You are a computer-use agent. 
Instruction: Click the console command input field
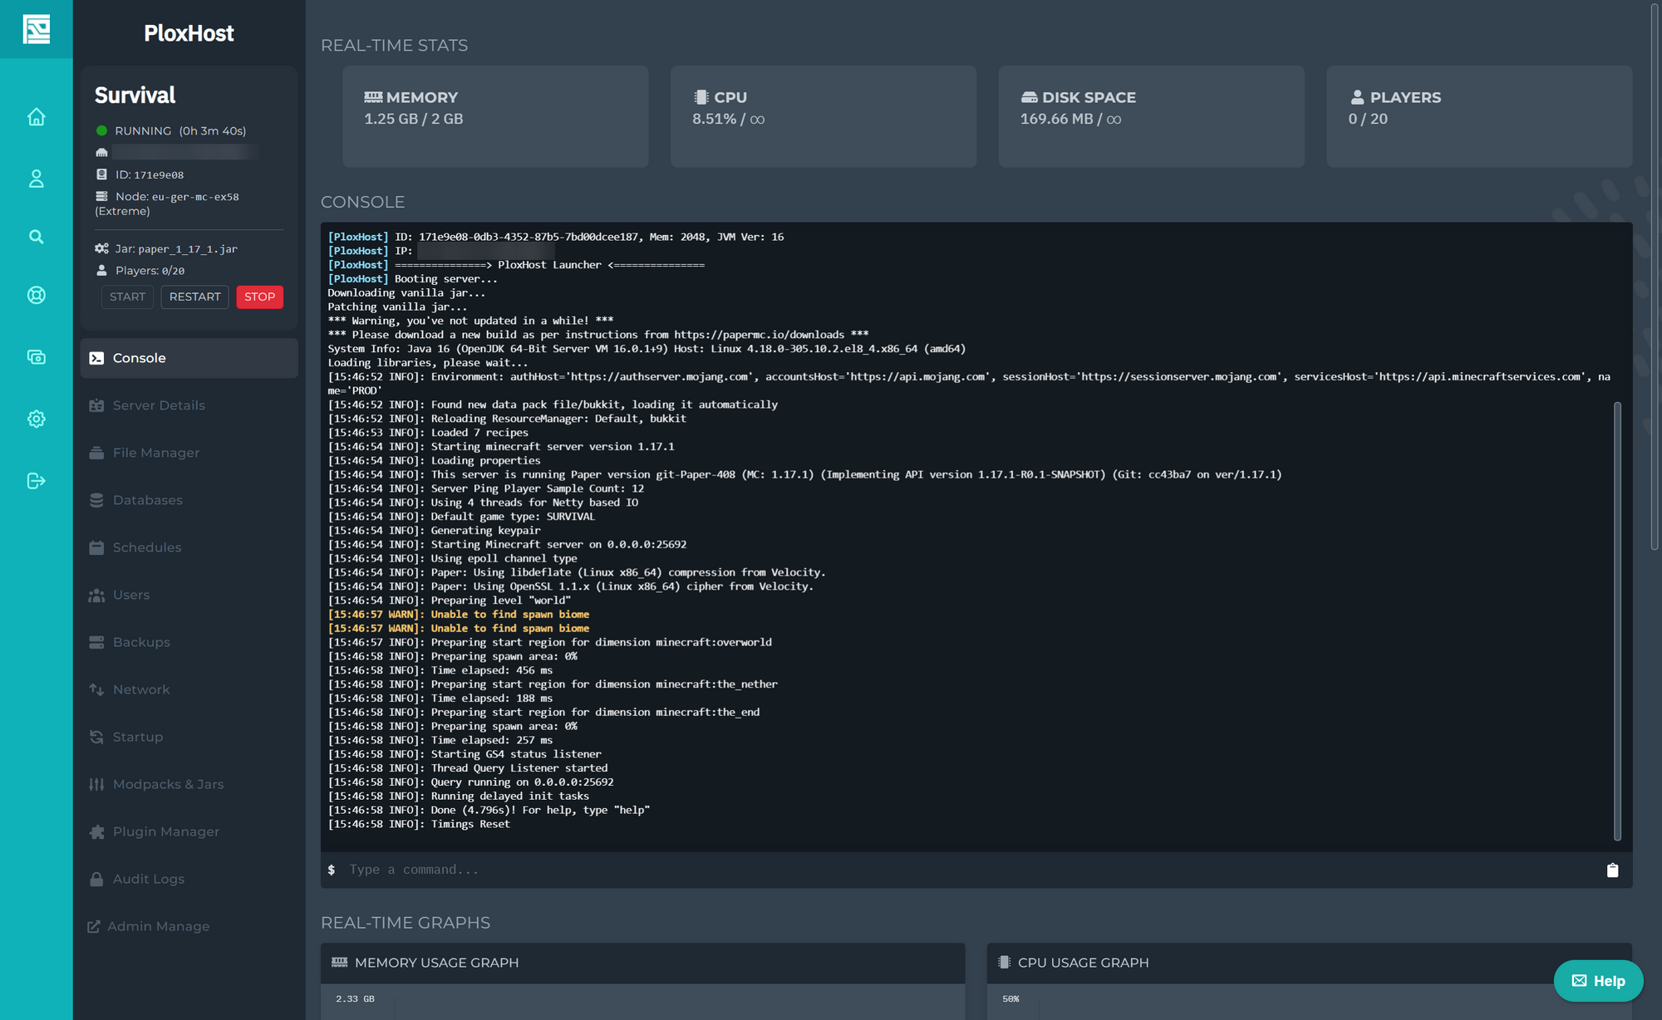point(971,870)
